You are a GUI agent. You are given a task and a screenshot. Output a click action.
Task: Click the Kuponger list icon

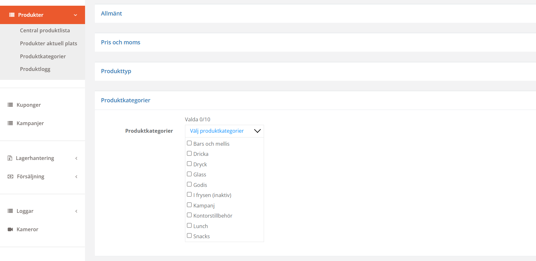pos(10,105)
